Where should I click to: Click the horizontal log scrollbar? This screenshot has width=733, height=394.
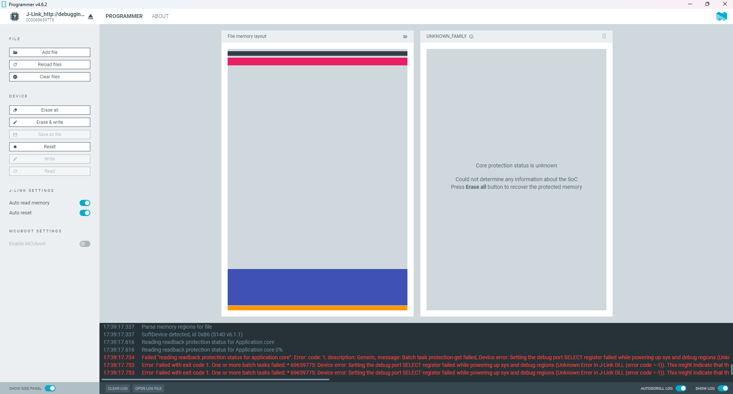[215, 379]
